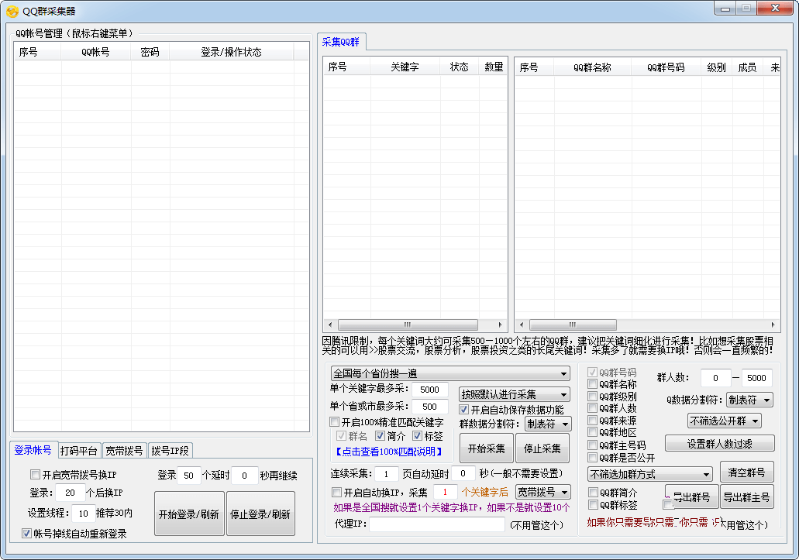Tick the QQ群来源 export checkbox
The width and height of the screenshot is (799, 560).
[592, 420]
